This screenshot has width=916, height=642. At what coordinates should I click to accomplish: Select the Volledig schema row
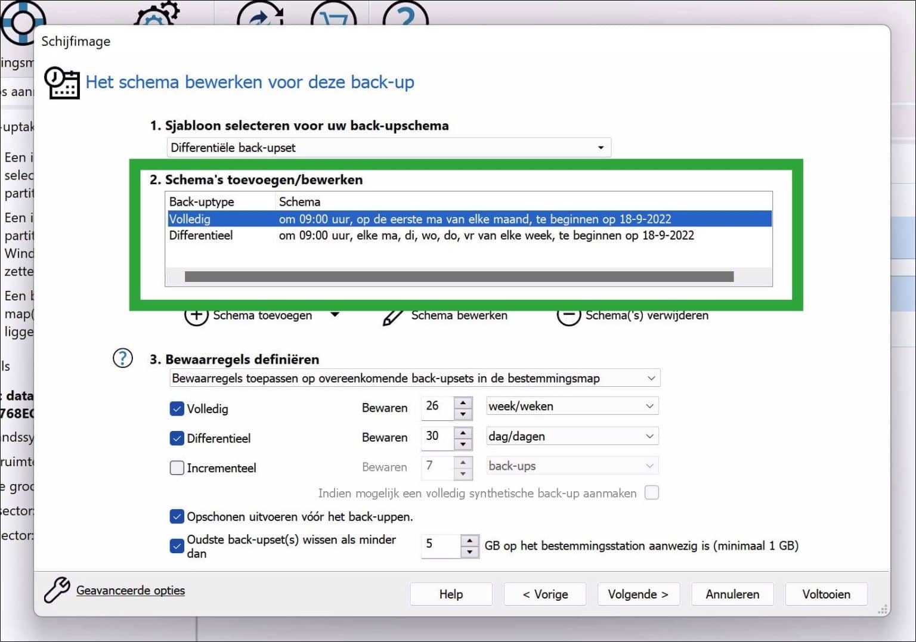468,219
